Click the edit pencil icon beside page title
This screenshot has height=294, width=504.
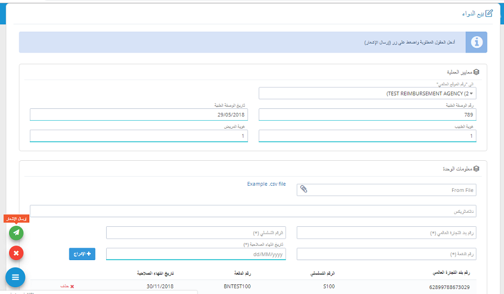[x=481, y=13]
